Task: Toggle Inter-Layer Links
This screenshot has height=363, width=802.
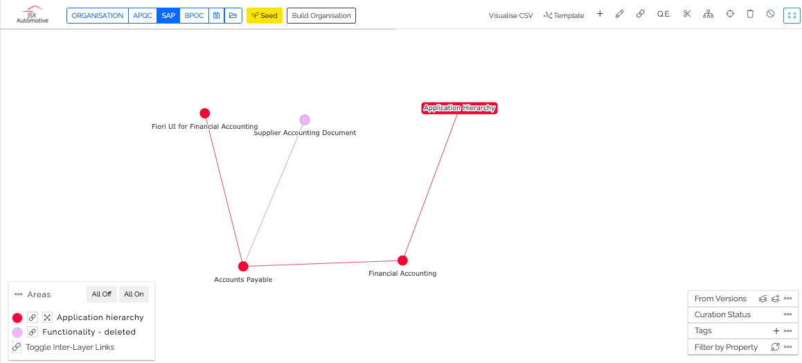Action: [63, 347]
